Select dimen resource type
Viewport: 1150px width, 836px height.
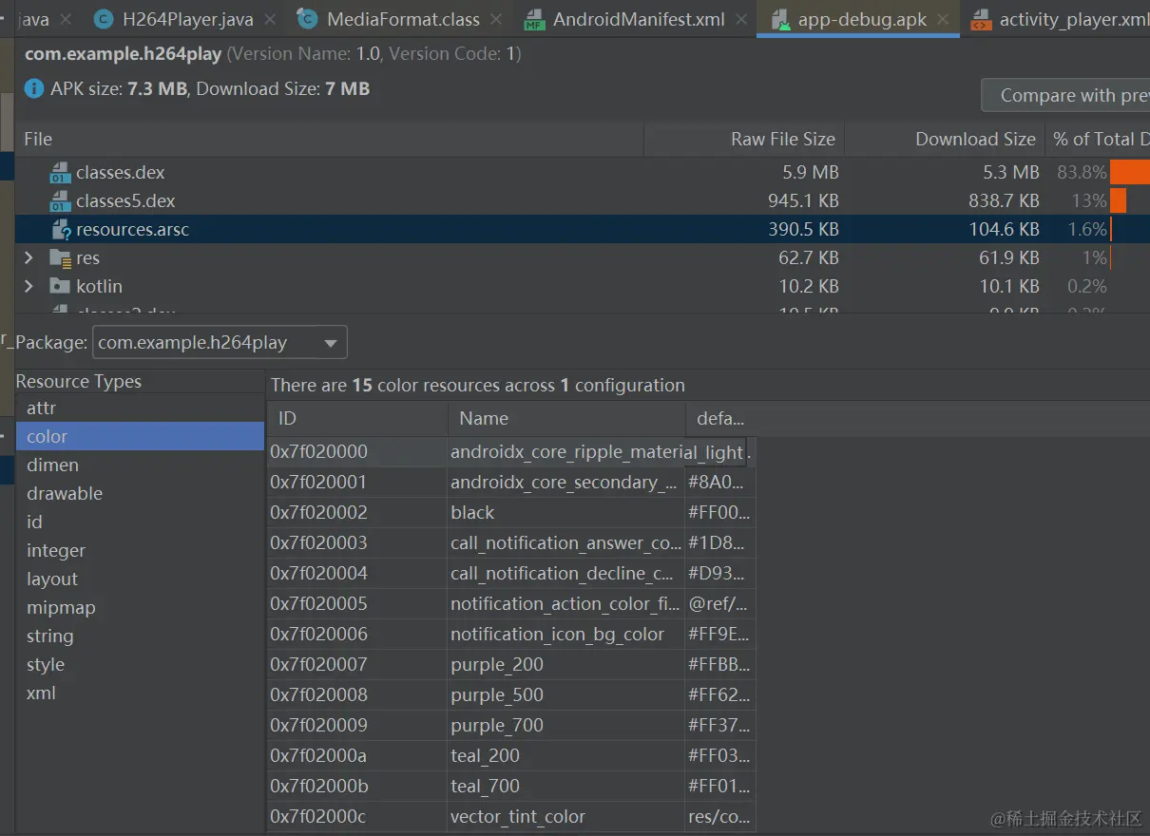[x=140, y=465]
